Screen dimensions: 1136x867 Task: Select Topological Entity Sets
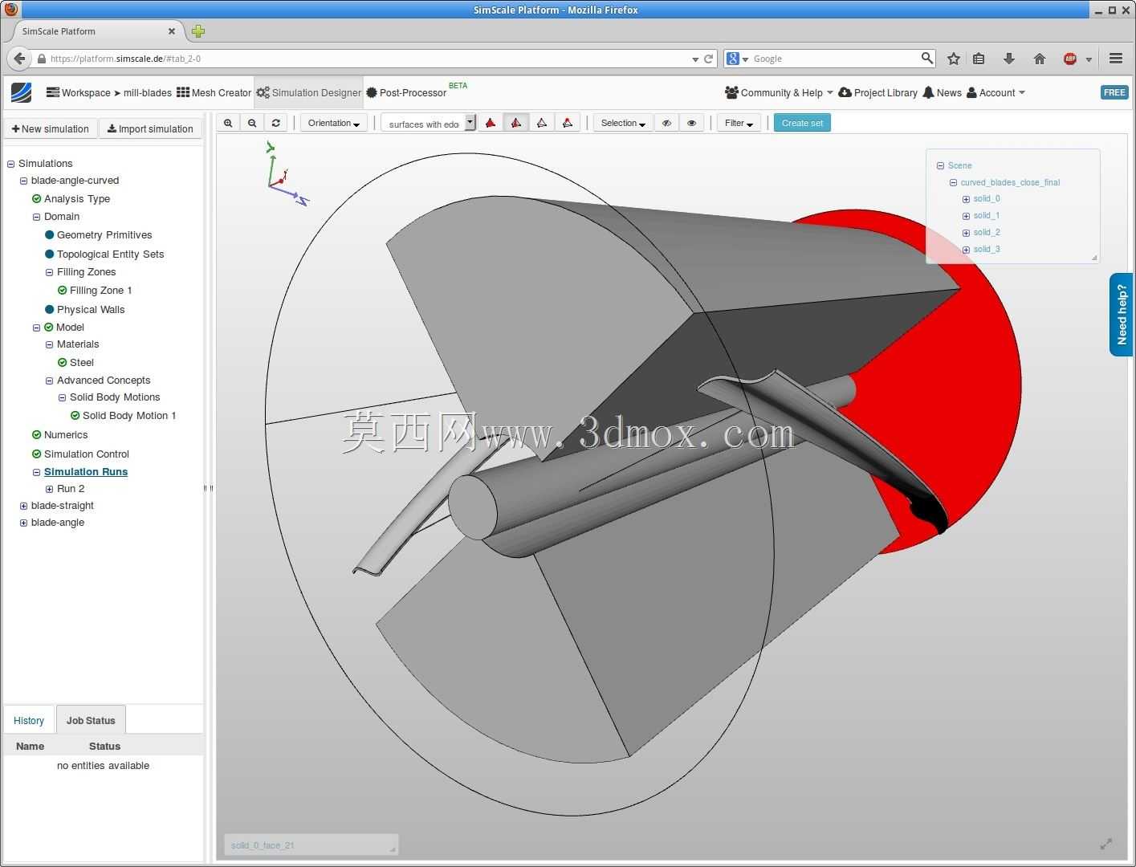[x=110, y=254]
